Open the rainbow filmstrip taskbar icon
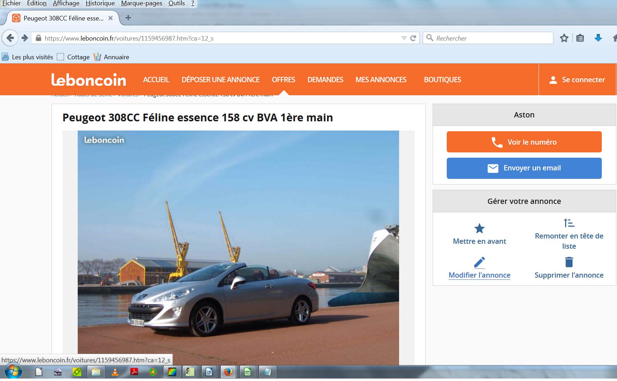Viewport: 617px width, 381px height. click(172, 372)
